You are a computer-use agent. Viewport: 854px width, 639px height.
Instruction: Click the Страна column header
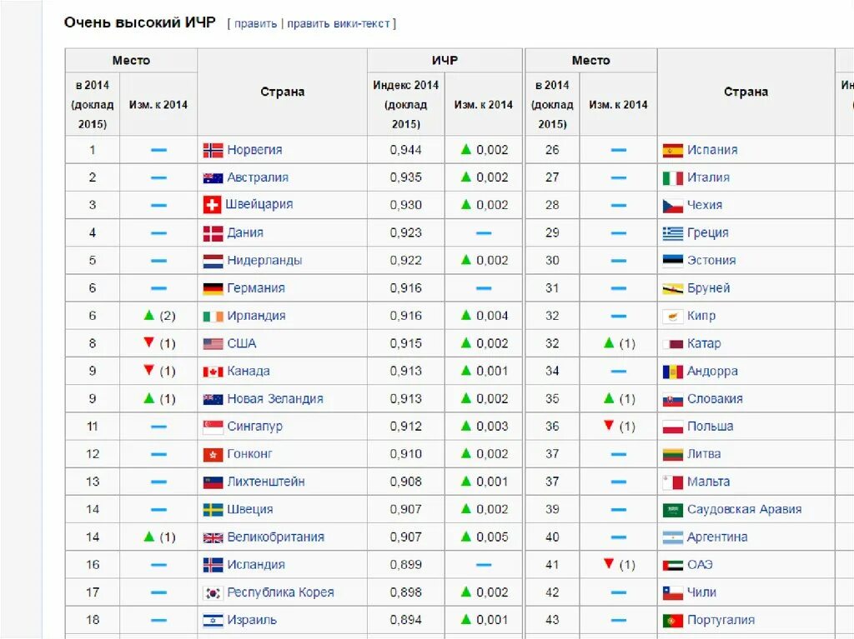click(x=282, y=92)
